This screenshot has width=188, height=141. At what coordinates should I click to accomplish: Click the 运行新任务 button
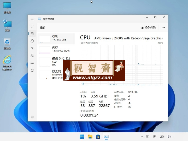tap(148, 27)
